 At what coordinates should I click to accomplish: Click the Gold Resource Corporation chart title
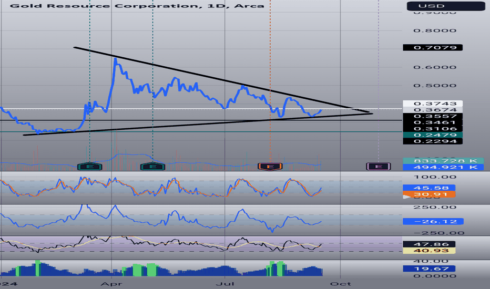pyautogui.click(x=137, y=6)
